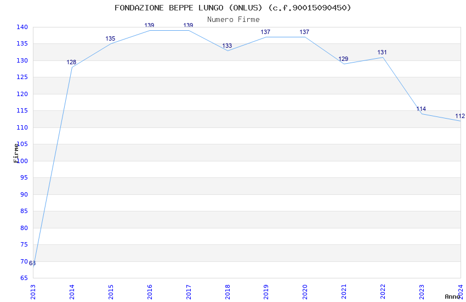Click the y-axis tick label 130
466x302 pixels.
[22, 60]
